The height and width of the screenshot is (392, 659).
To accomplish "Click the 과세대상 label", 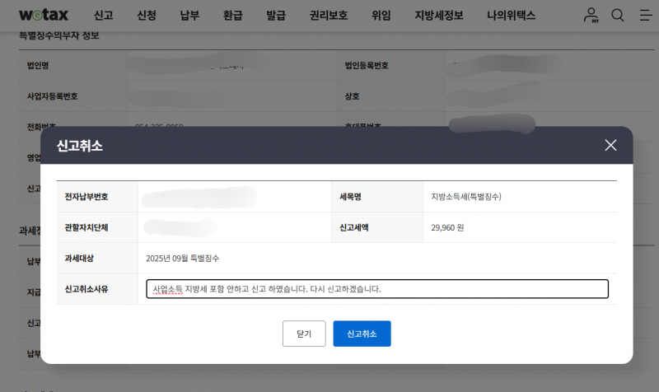I will coord(79,259).
